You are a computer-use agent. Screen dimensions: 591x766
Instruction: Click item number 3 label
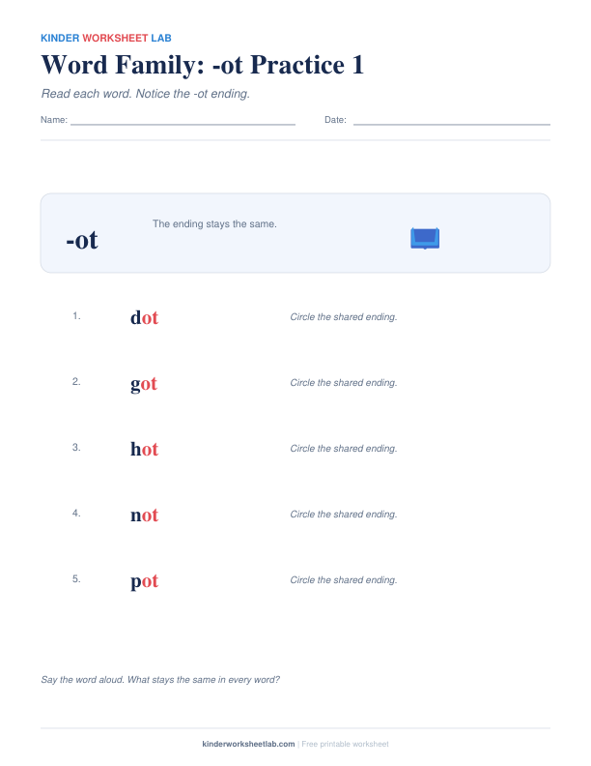(76, 448)
